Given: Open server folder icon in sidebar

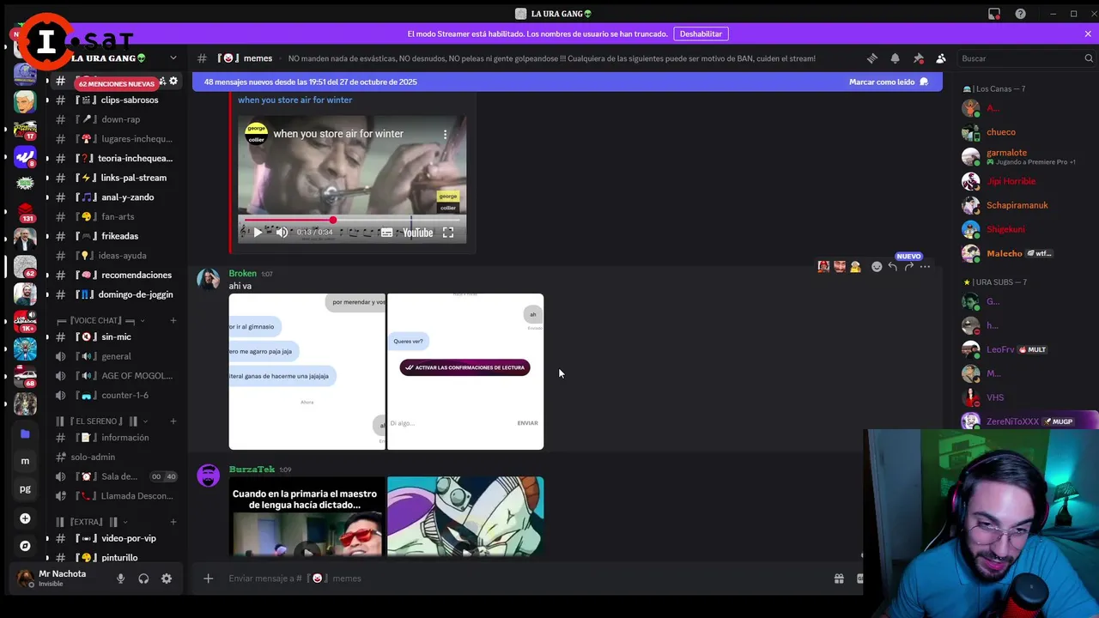Looking at the screenshot, I should 25,434.
